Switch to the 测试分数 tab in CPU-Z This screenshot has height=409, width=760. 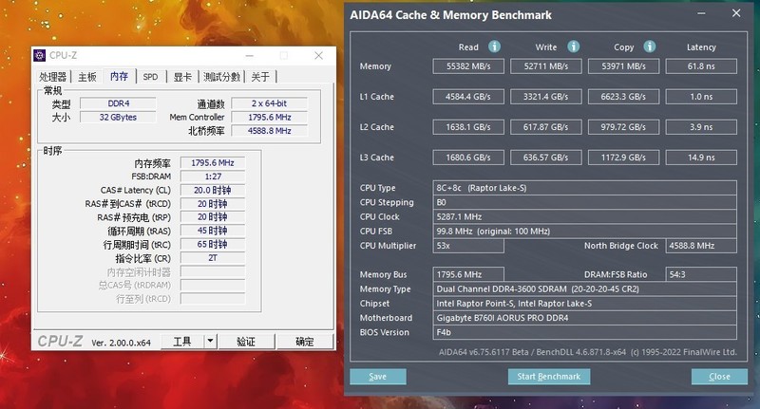tap(221, 77)
